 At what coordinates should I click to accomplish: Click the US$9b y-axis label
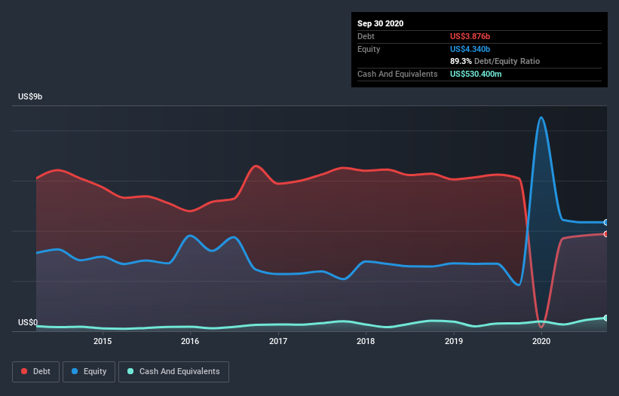[30, 97]
